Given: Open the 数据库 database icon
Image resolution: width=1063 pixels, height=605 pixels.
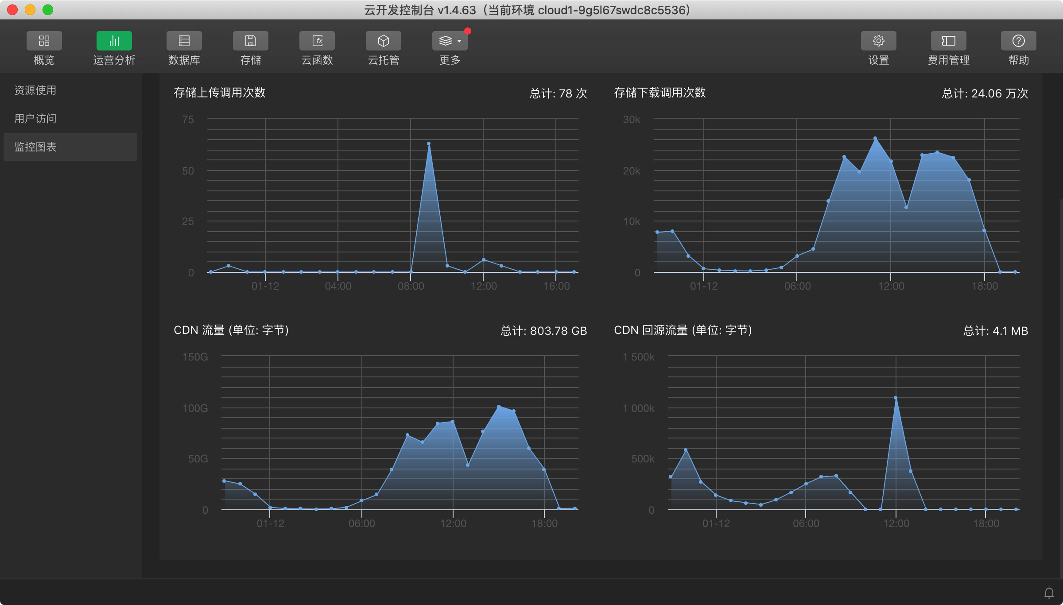Looking at the screenshot, I should (184, 41).
